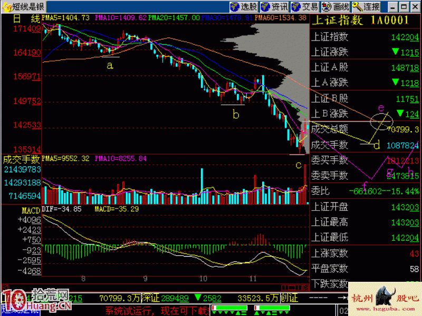Screen dimensions: 422x316
Task: Click the 上证开盘 opening value row
Action: (365, 207)
